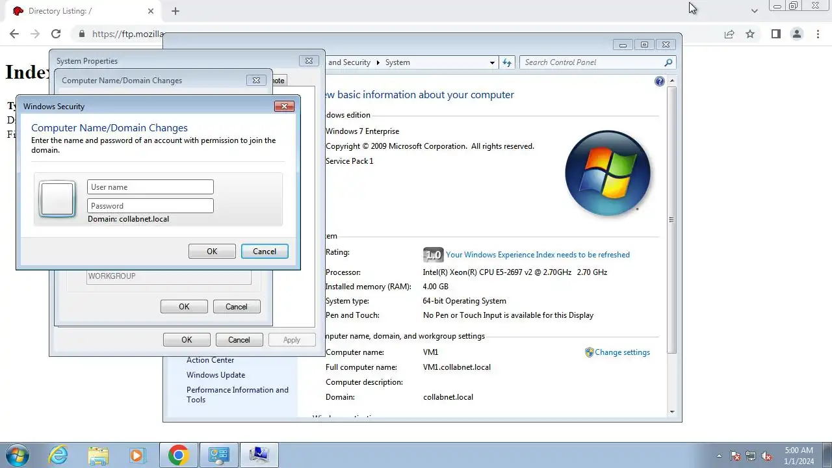Image resolution: width=832 pixels, height=468 pixels.
Task: Click the greyed-out Apply button in System Properties
Action: pyautogui.click(x=292, y=339)
